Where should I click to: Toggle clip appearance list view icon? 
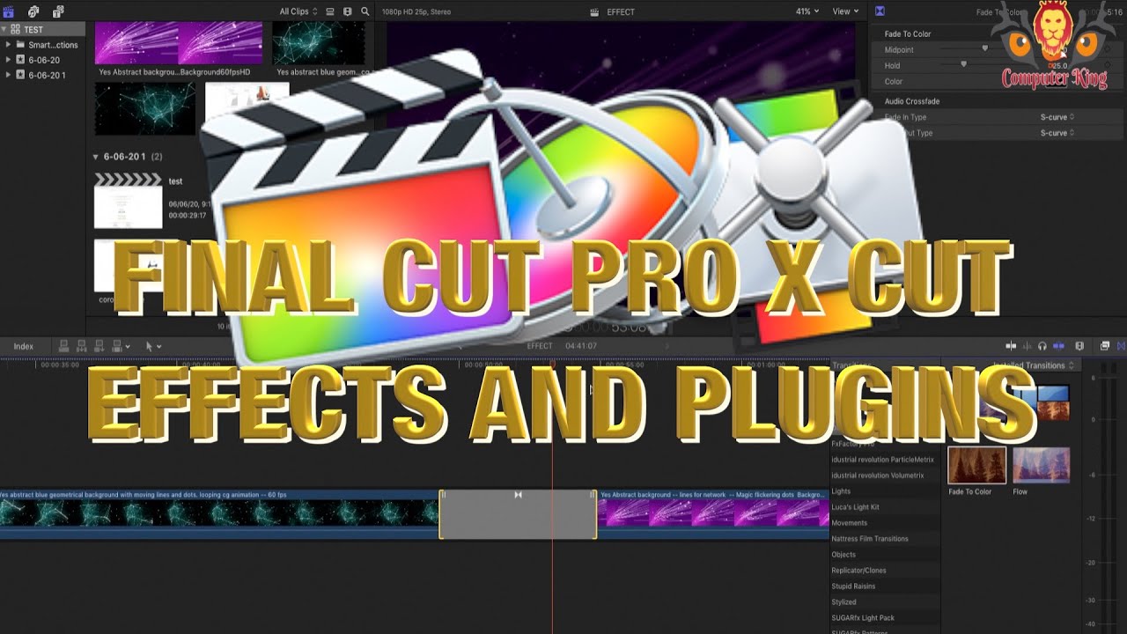330,11
